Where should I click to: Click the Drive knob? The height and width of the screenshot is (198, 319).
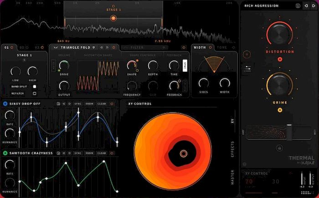point(64,65)
